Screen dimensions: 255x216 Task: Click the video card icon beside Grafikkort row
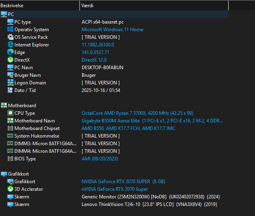[10, 182]
